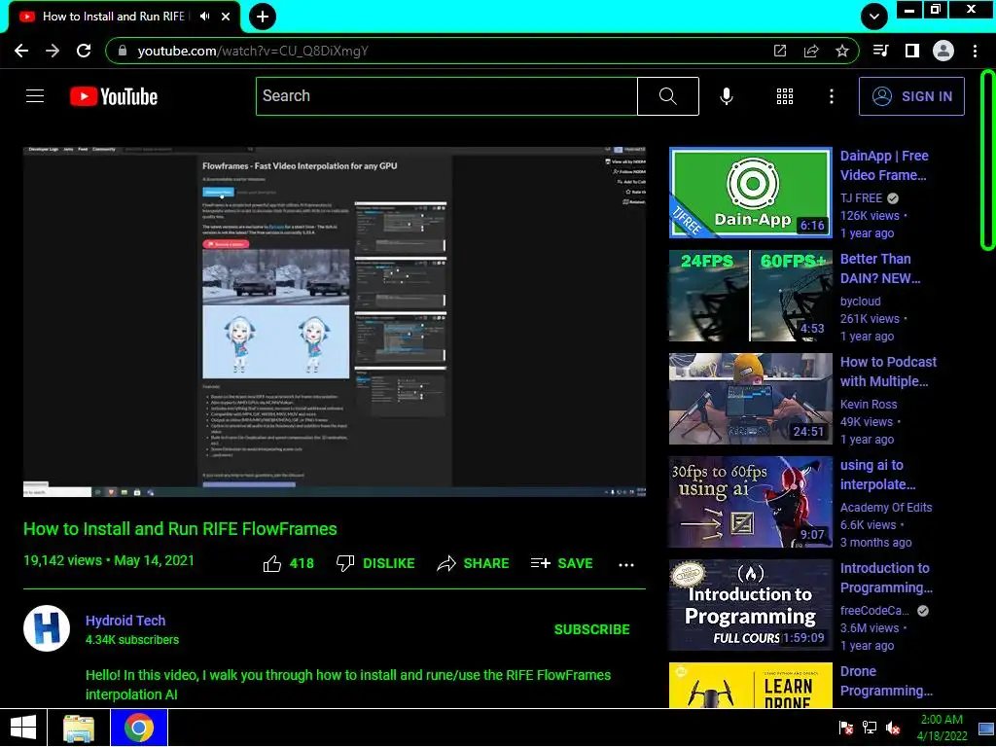
Task: Open media control icon in toolbar
Action: click(x=880, y=51)
